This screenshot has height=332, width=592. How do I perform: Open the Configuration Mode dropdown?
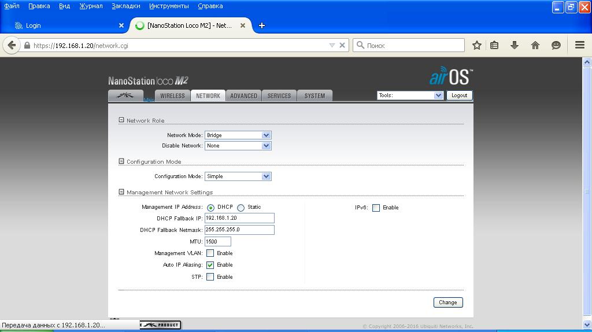238,176
